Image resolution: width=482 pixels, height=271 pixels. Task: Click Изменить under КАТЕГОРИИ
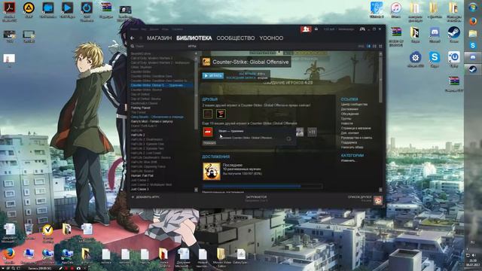point(348,160)
